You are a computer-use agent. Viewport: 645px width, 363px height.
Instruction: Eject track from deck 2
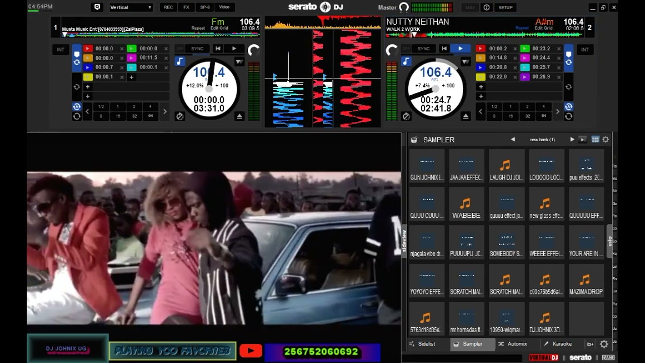(466, 116)
